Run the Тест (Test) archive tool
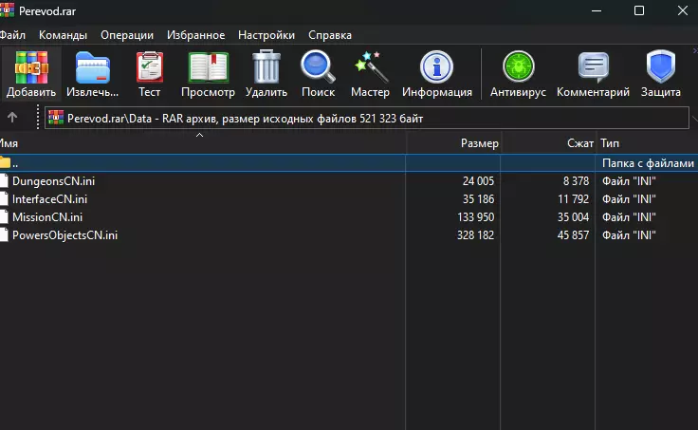This screenshot has width=698, height=430. tap(150, 67)
